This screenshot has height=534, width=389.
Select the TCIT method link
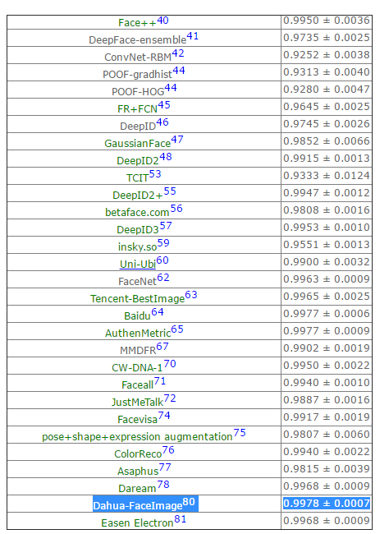(138, 177)
